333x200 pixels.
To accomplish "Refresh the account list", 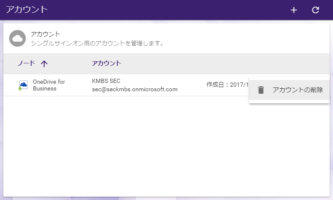I will coord(316,10).
